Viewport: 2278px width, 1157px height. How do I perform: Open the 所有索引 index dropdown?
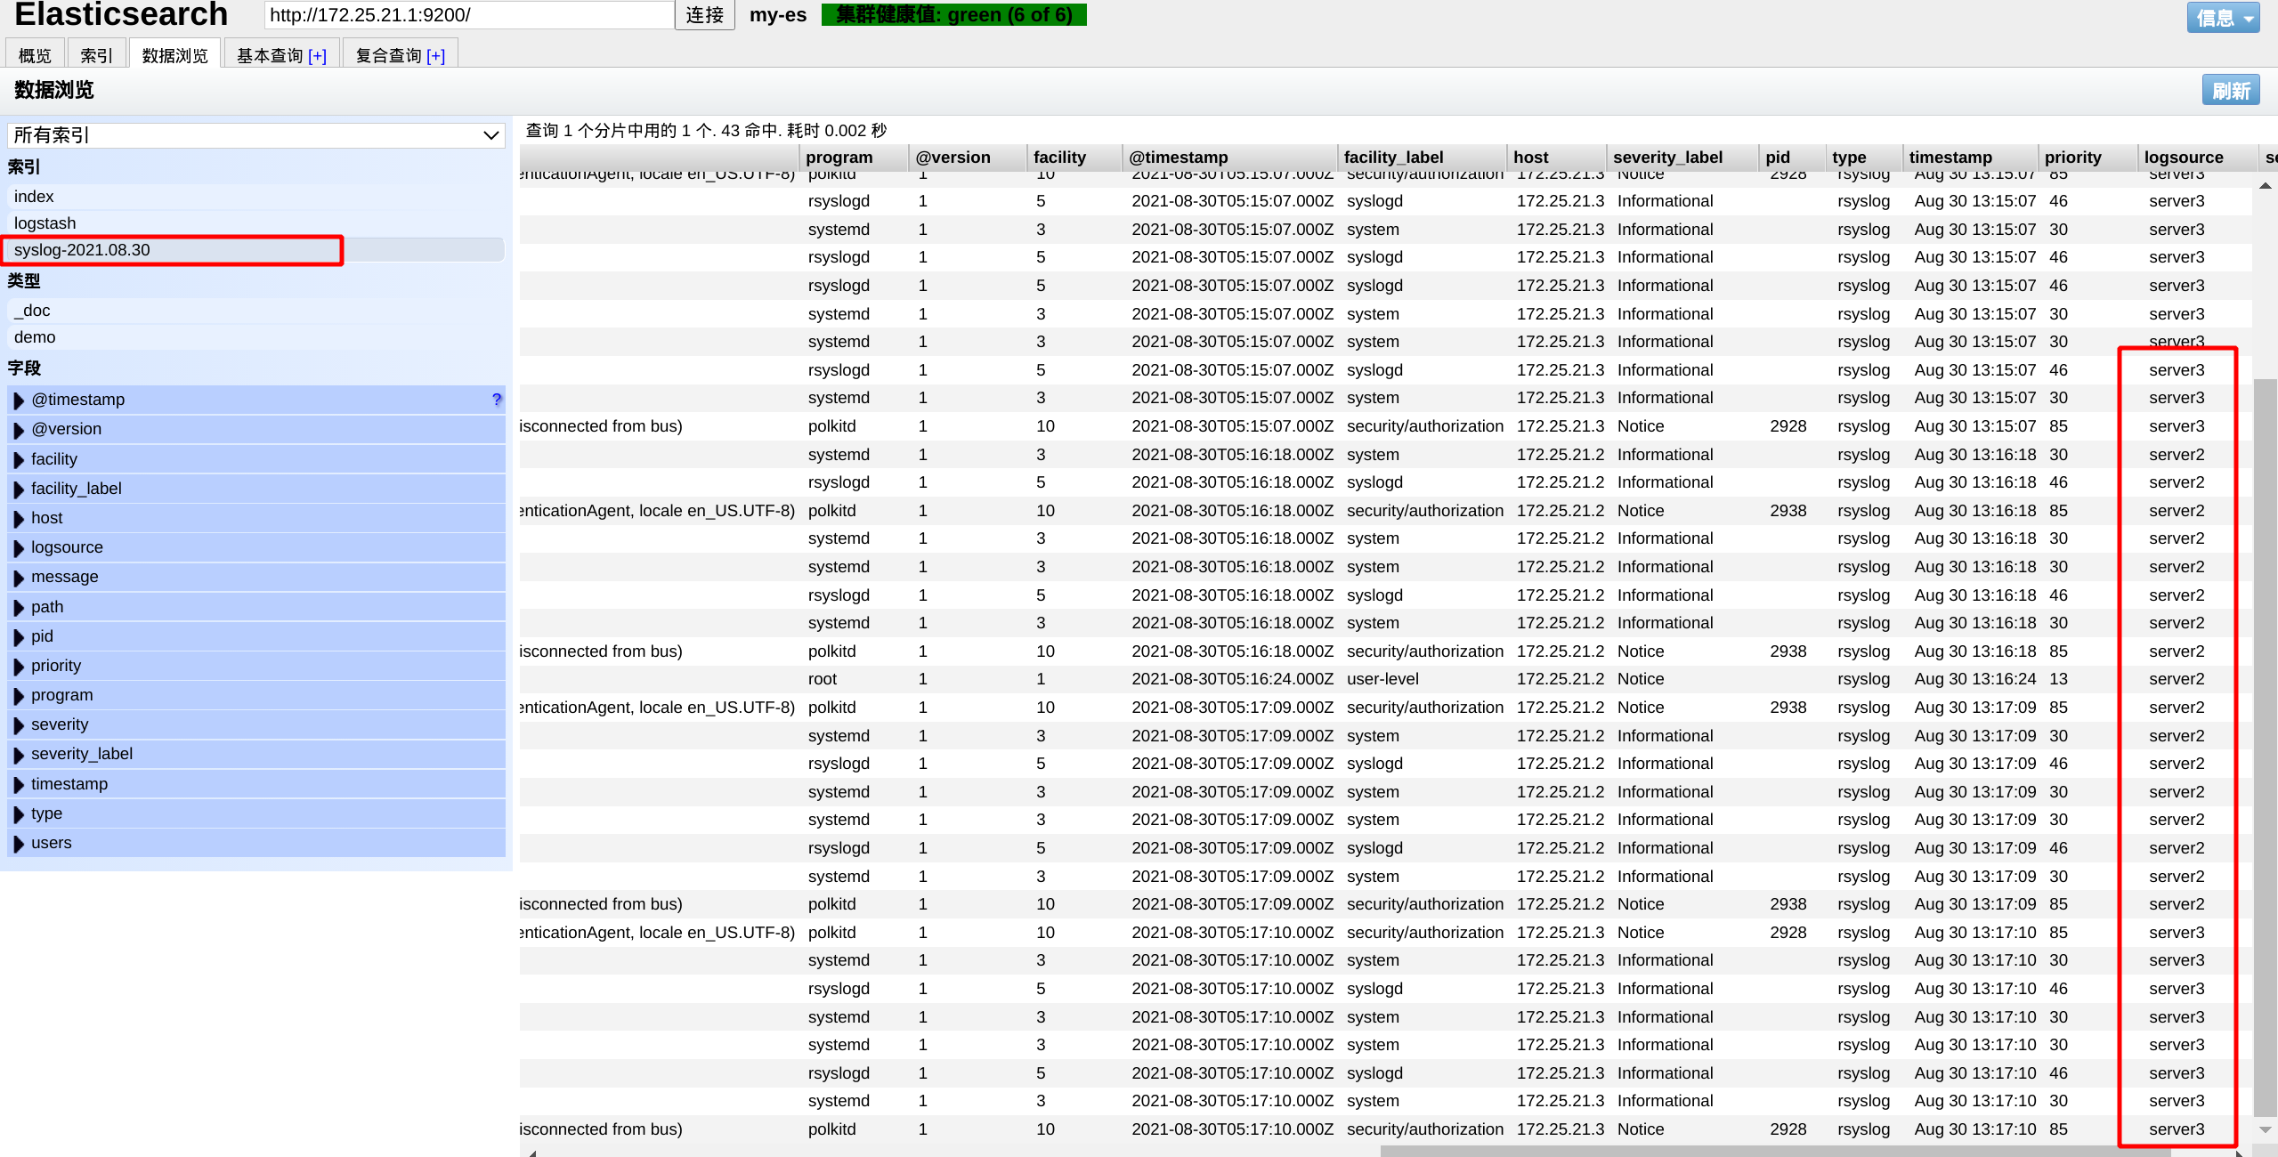(x=255, y=135)
